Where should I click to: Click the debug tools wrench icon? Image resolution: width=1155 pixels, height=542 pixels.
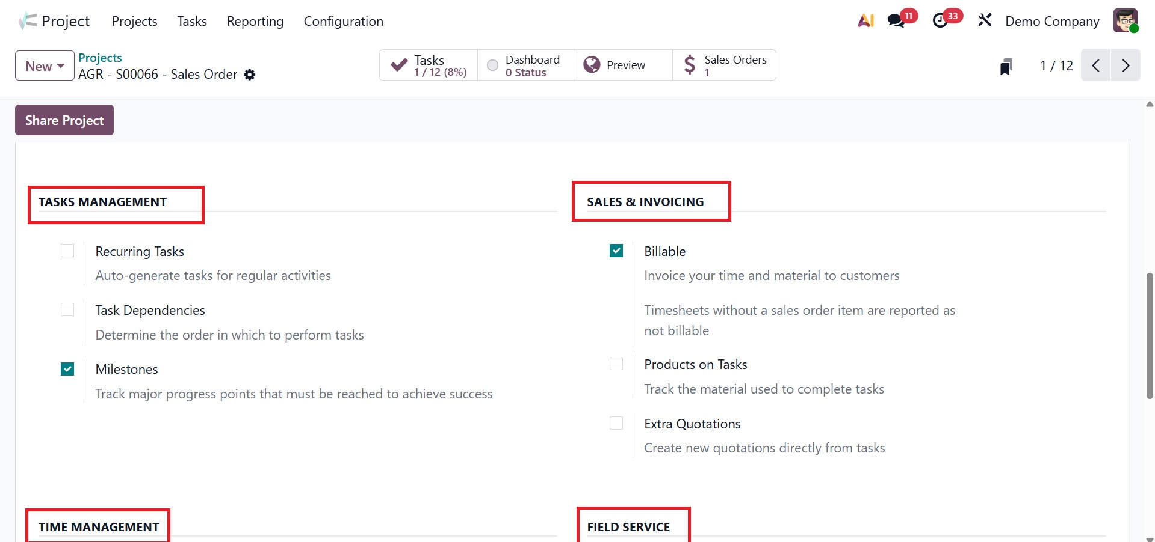(985, 21)
